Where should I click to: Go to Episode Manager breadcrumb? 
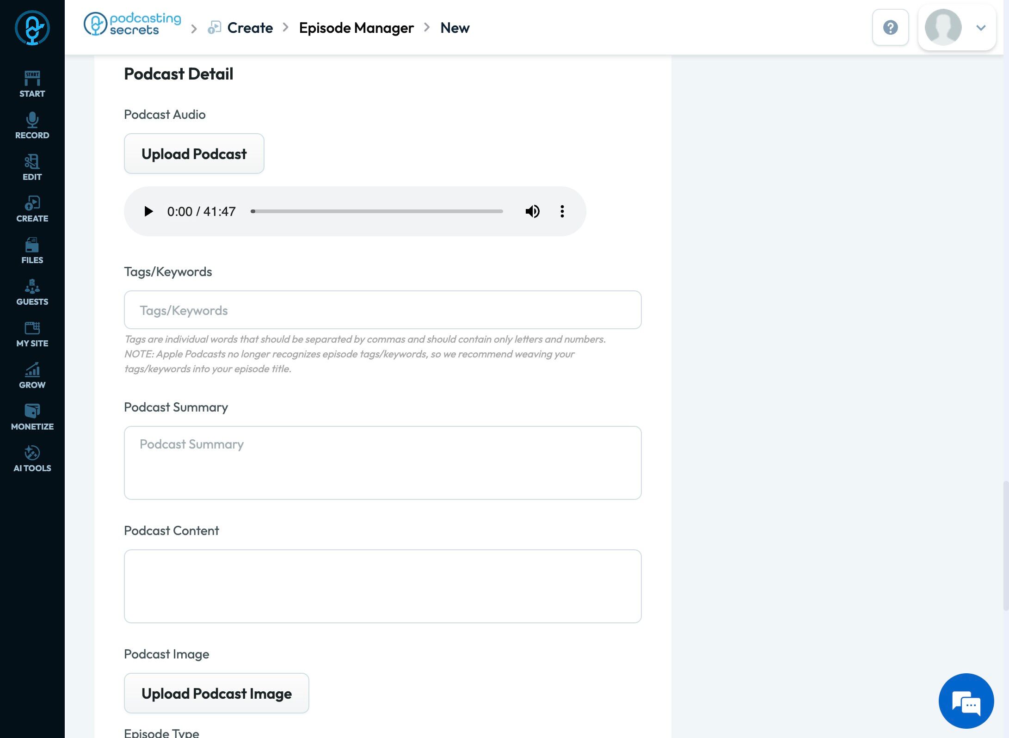[x=356, y=28]
